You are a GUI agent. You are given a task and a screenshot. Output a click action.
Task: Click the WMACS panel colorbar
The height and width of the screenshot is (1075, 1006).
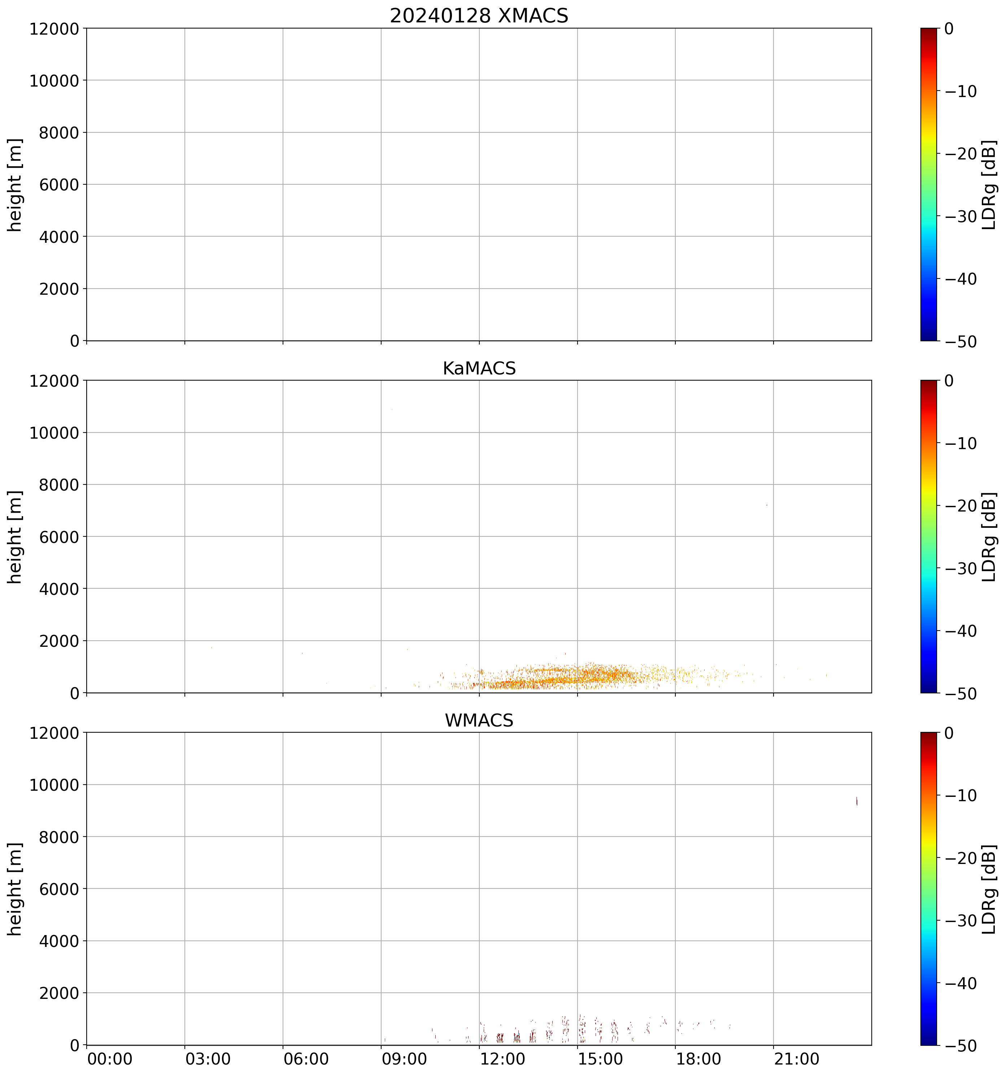click(x=928, y=888)
